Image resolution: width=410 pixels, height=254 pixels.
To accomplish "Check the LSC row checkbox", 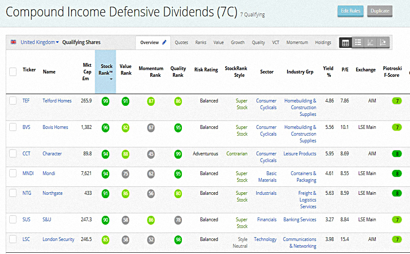I will click(13, 239).
